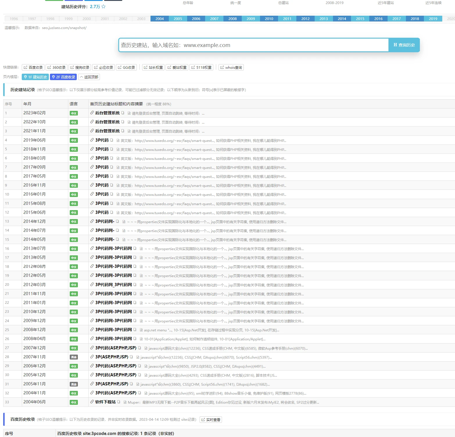Click the 英语 language badge for 2007年11月
Image resolution: width=455 pixels, height=437 pixels.
74,357
